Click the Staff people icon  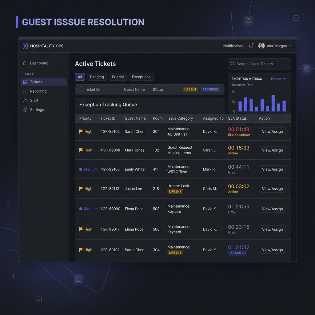click(x=25, y=101)
